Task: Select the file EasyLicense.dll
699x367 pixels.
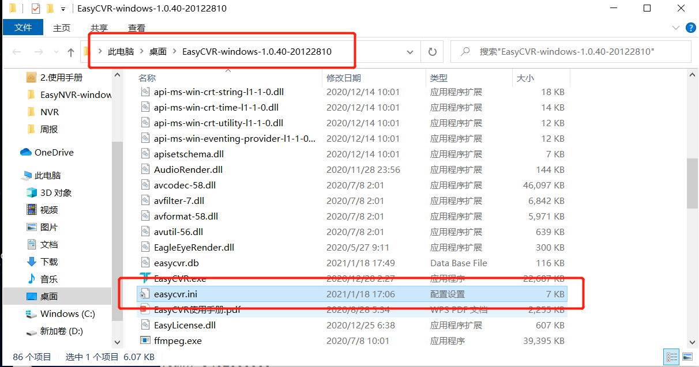Action: (185, 325)
